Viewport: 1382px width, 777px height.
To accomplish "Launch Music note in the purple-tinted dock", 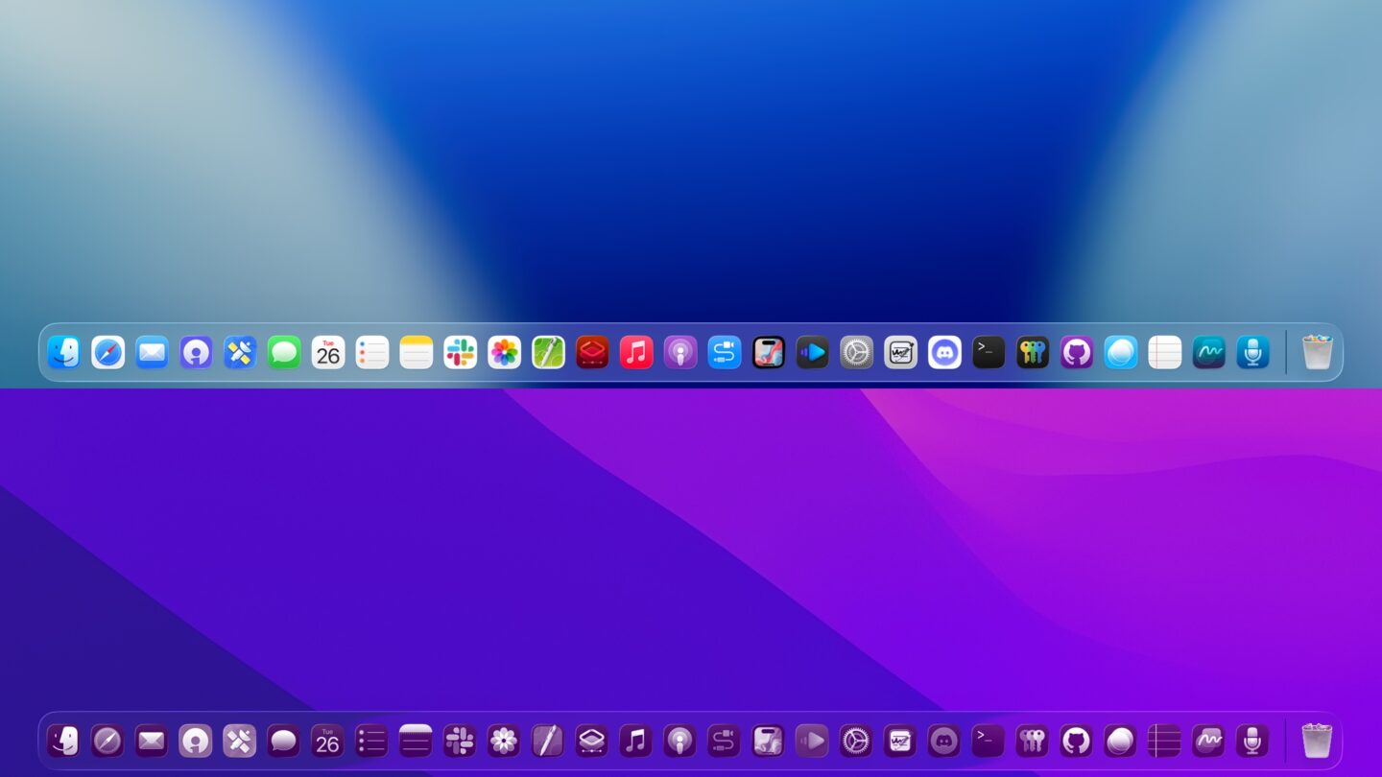I will pos(635,741).
